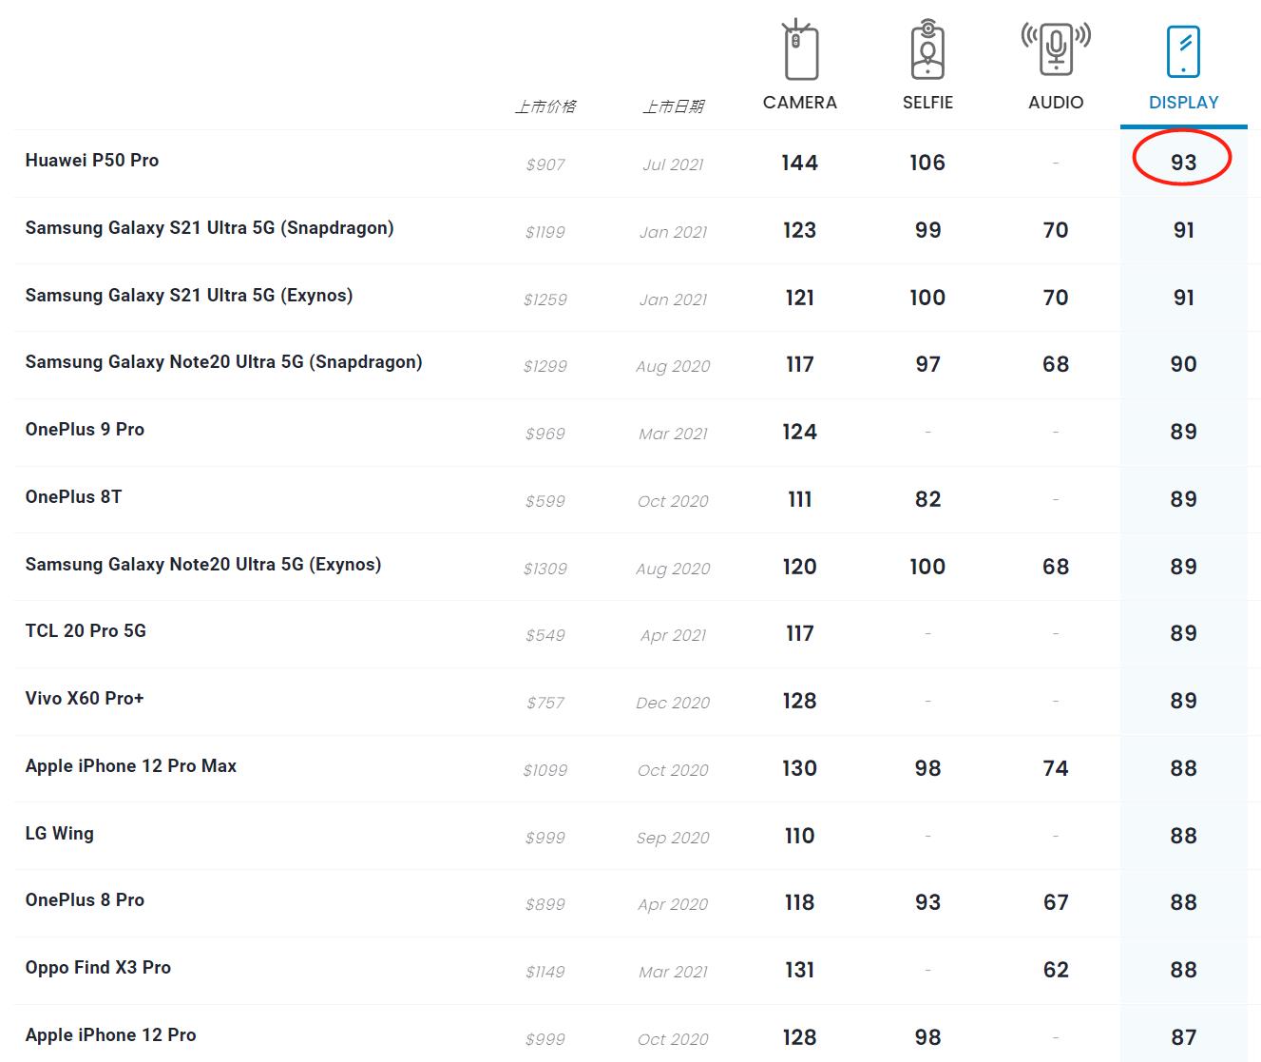The width and height of the screenshot is (1261, 1062).
Task: Open the LG Wing link
Action: [x=59, y=834]
